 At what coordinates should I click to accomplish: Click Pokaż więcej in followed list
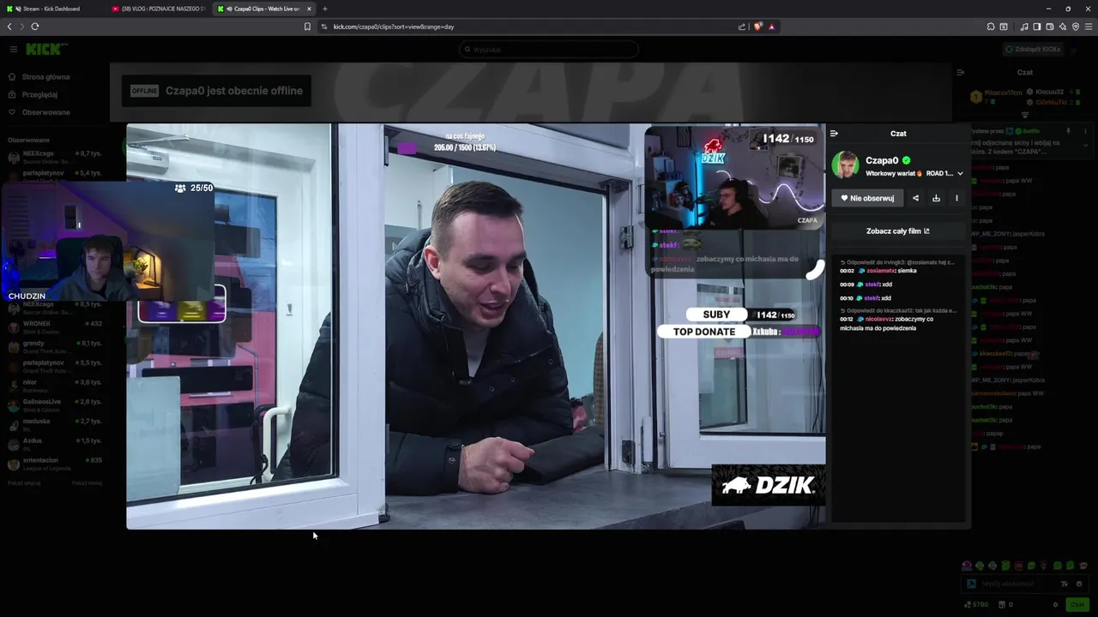[x=24, y=483]
